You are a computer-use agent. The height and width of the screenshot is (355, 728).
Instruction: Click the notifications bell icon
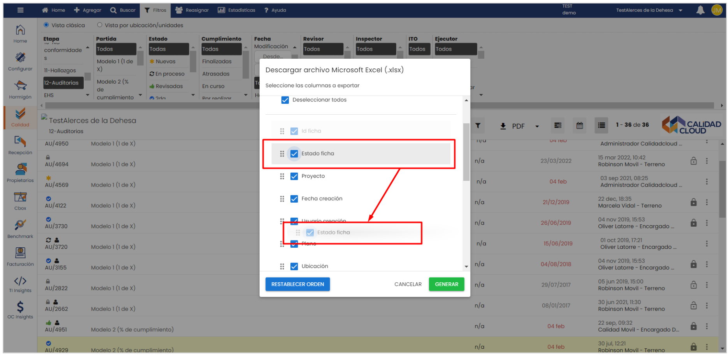click(700, 10)
